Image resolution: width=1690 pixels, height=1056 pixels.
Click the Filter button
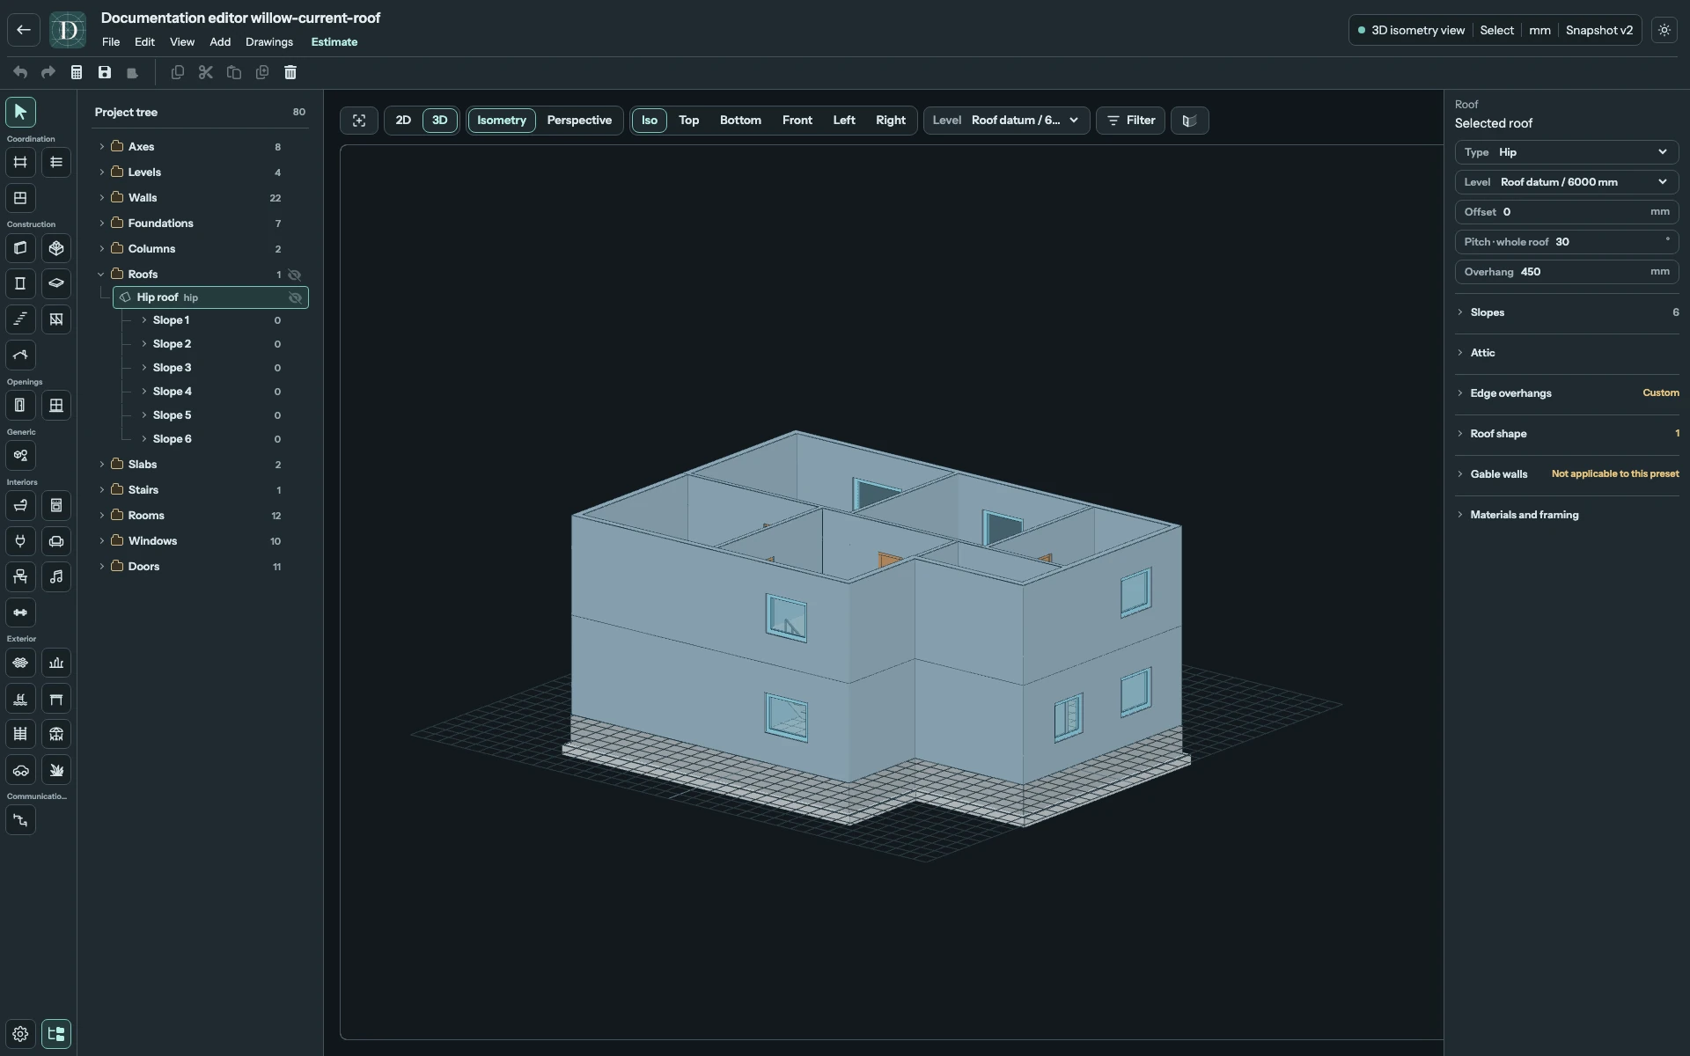coord(1130,121)
